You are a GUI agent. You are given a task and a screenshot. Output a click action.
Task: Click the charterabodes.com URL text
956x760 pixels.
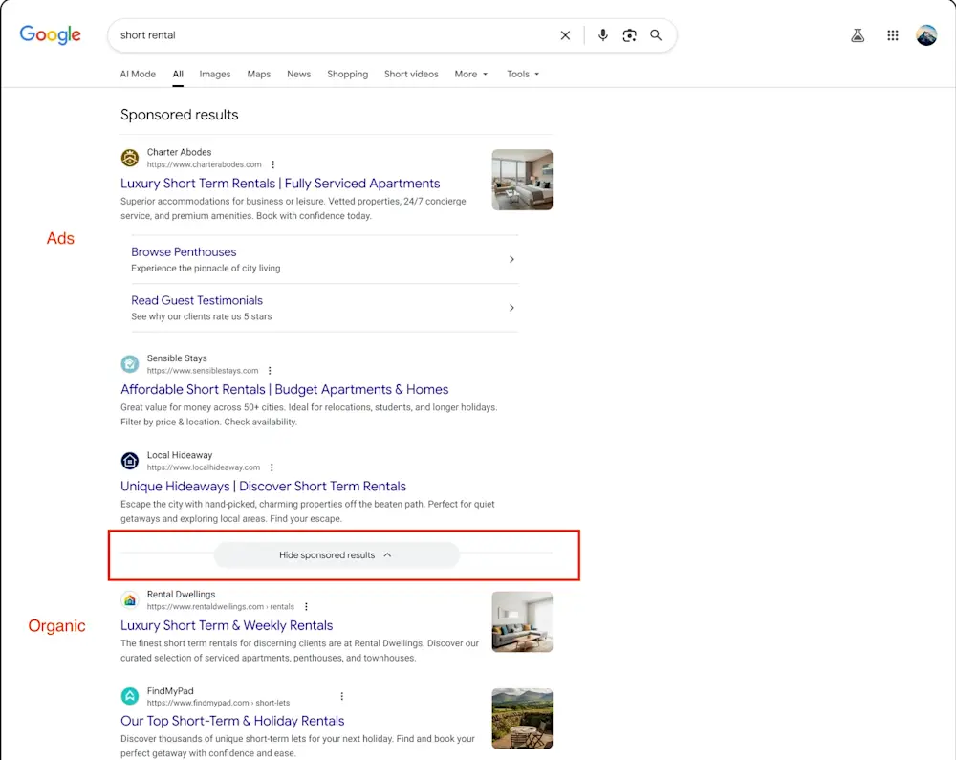tap(205, 164)
